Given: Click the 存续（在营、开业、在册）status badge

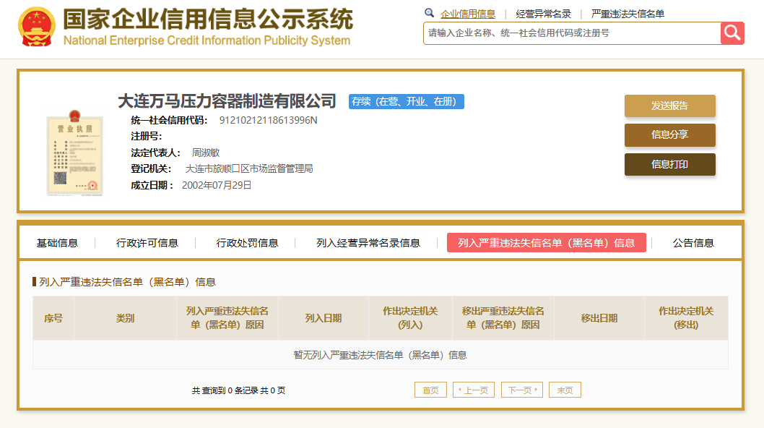Looking at the screenshot, I should pyautogui.click(x=407, y=101).
